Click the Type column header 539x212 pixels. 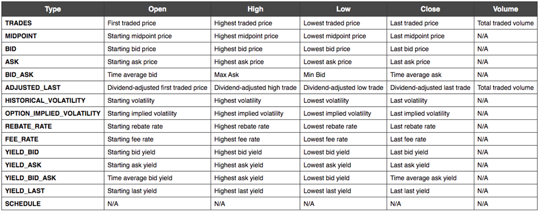coord(53,9)
